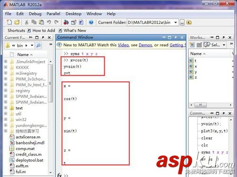Expand the win32 folder
237x177 pixels.
(6, 119)
